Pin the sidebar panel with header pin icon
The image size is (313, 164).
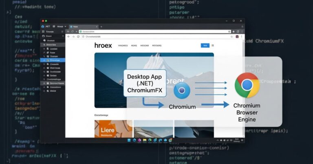pos(62,31)
